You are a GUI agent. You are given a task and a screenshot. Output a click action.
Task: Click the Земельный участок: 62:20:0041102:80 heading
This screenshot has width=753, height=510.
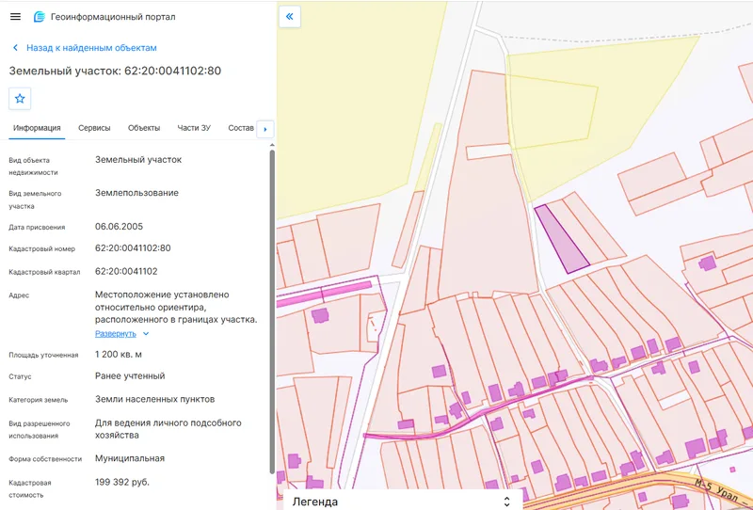pos(115,72)
